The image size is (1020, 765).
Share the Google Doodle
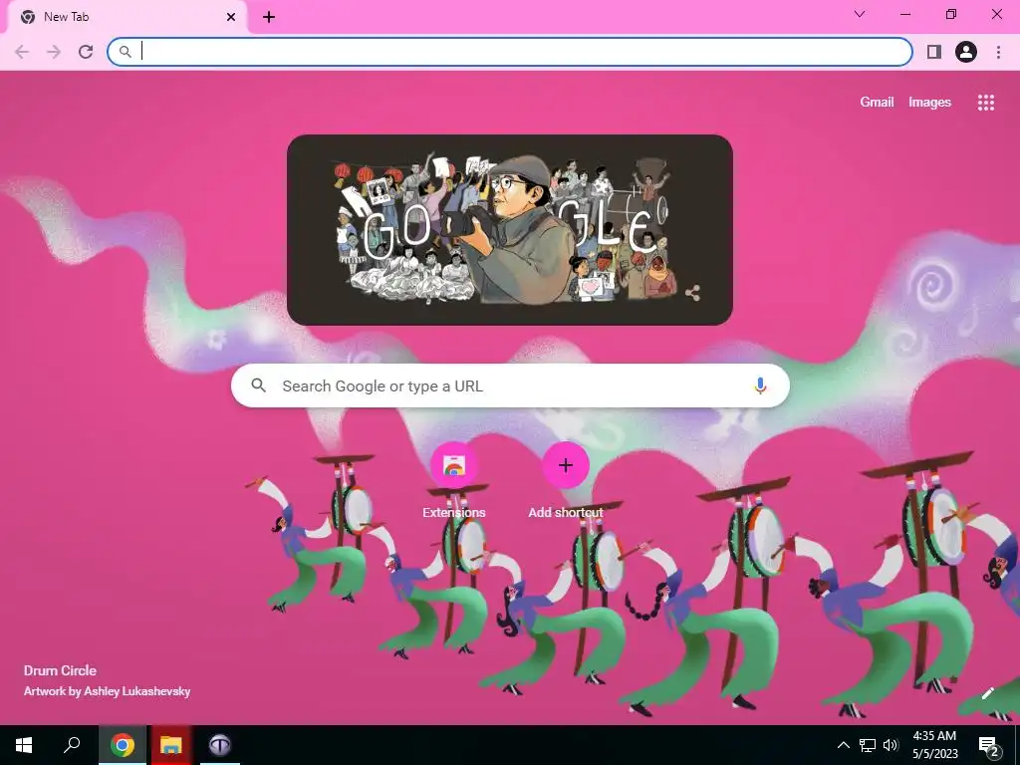[x=693, y=293]
